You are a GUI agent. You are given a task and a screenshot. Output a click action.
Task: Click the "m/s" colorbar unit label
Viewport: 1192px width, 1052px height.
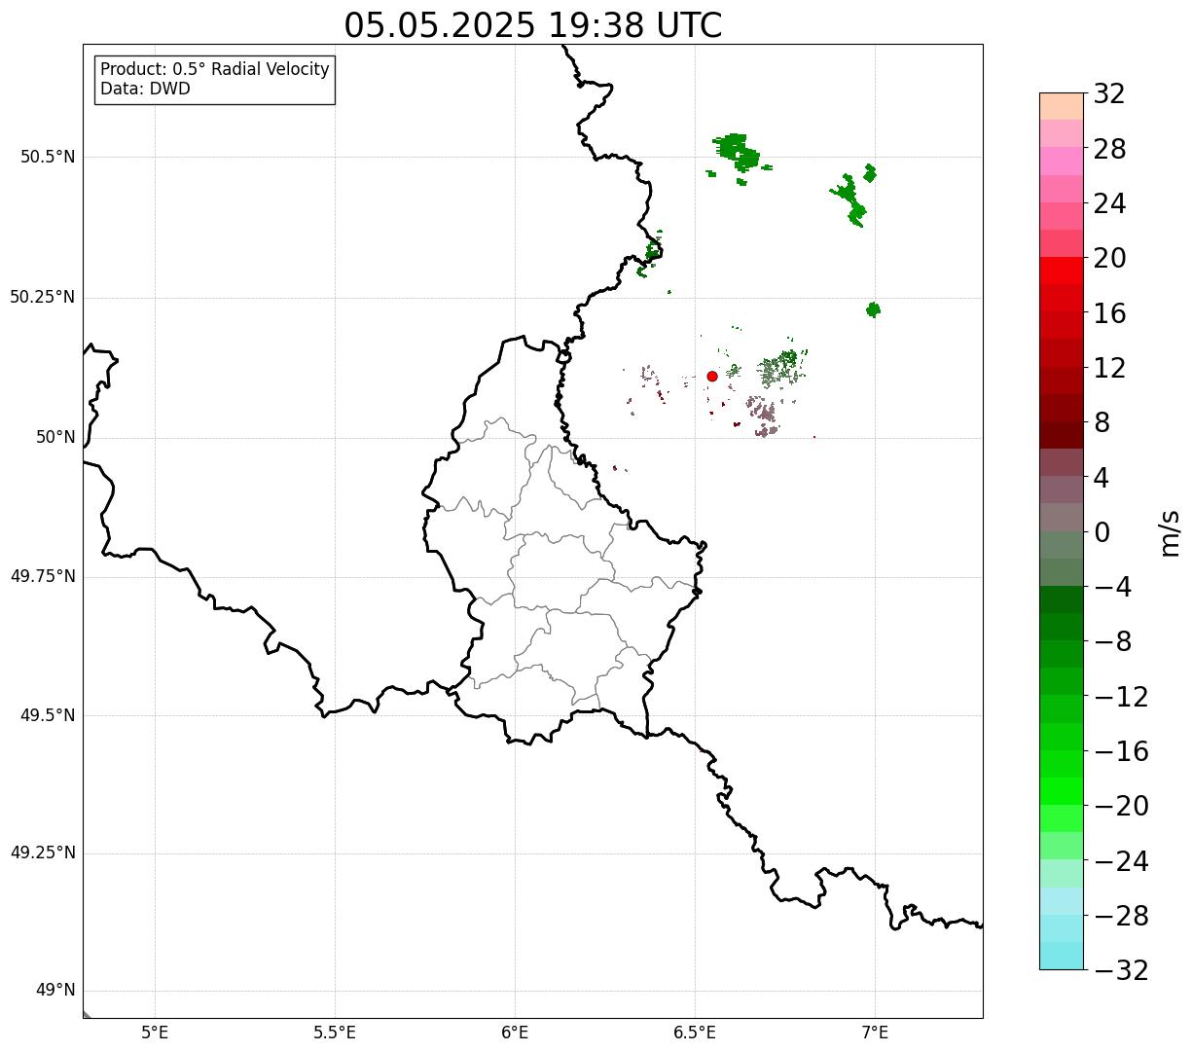[1170, 532]
